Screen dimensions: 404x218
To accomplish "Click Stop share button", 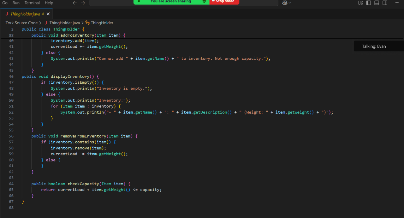I will [224, 2].
